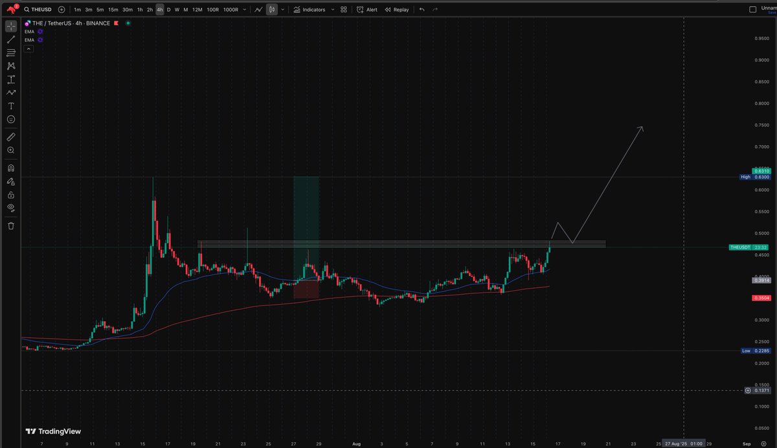Undo the last chart action
The image size is (777, 448).
422,10
